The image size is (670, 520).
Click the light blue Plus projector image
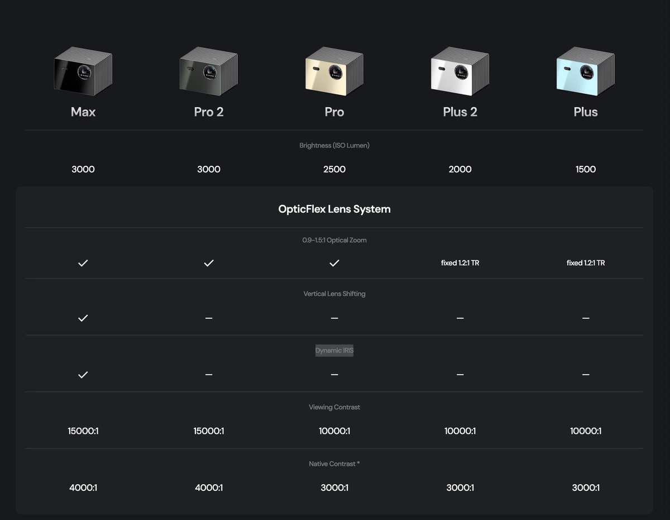click(586, 71)
